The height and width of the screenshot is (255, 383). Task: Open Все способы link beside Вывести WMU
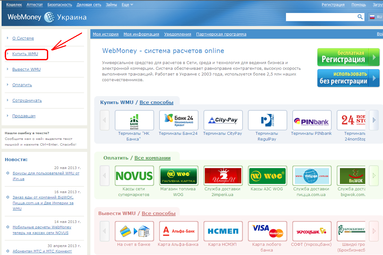coord(159,213)
